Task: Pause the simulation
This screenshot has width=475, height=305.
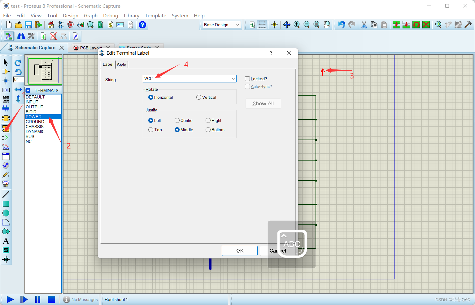Action: [37, 299]
